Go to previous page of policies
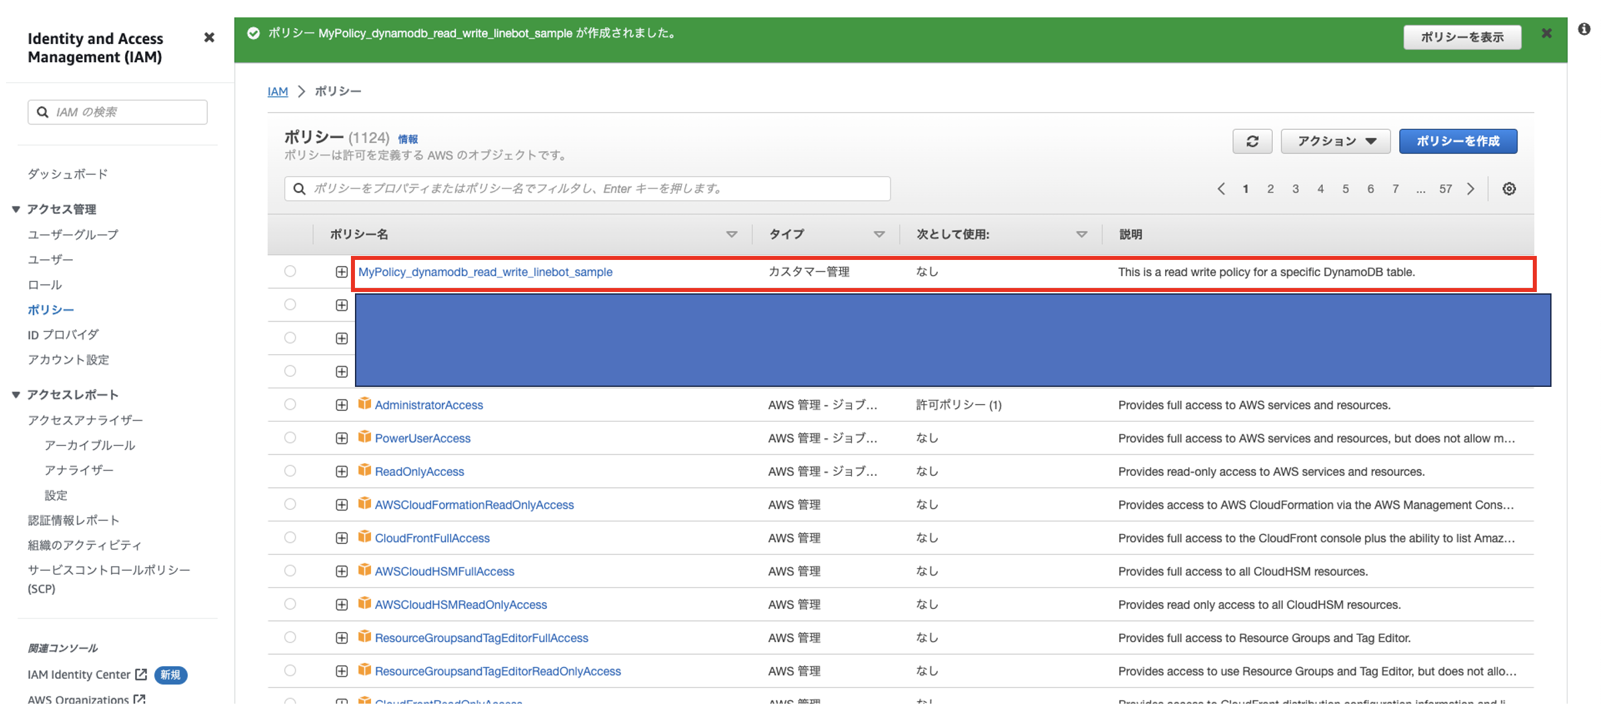The image size is (1603, 707). tap(1221, 188)
